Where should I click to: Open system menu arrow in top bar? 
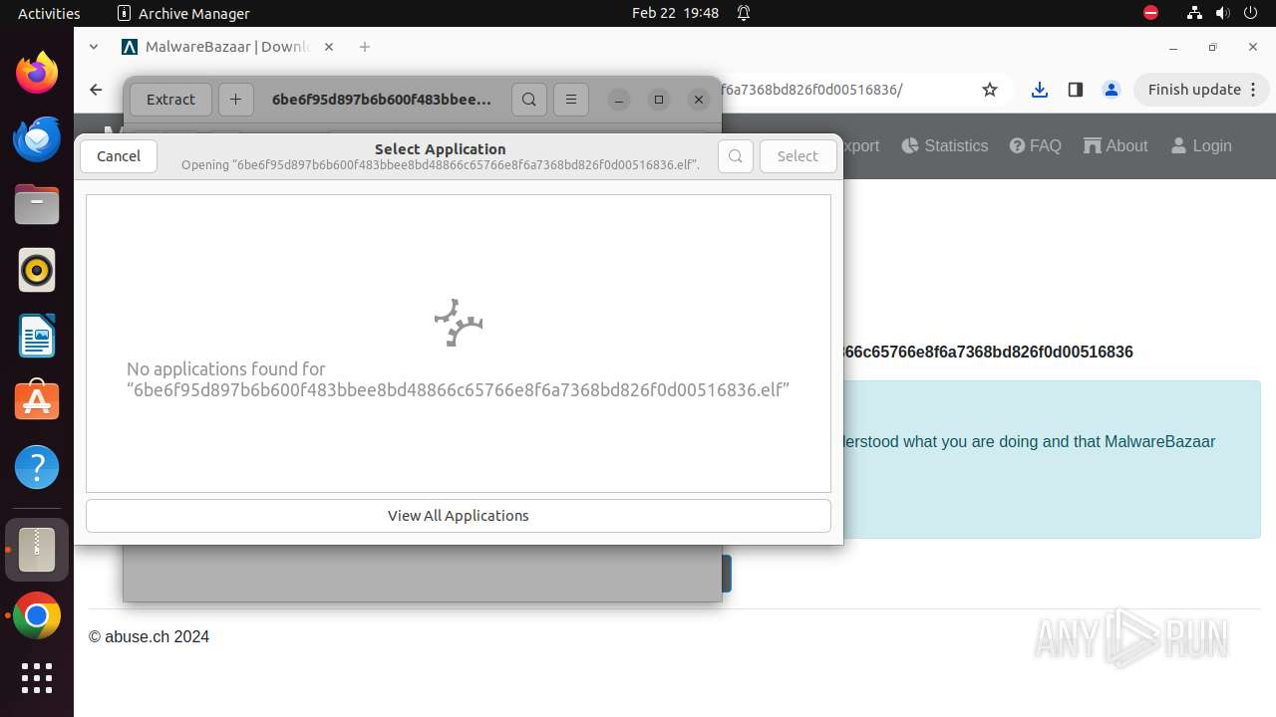1251,13
